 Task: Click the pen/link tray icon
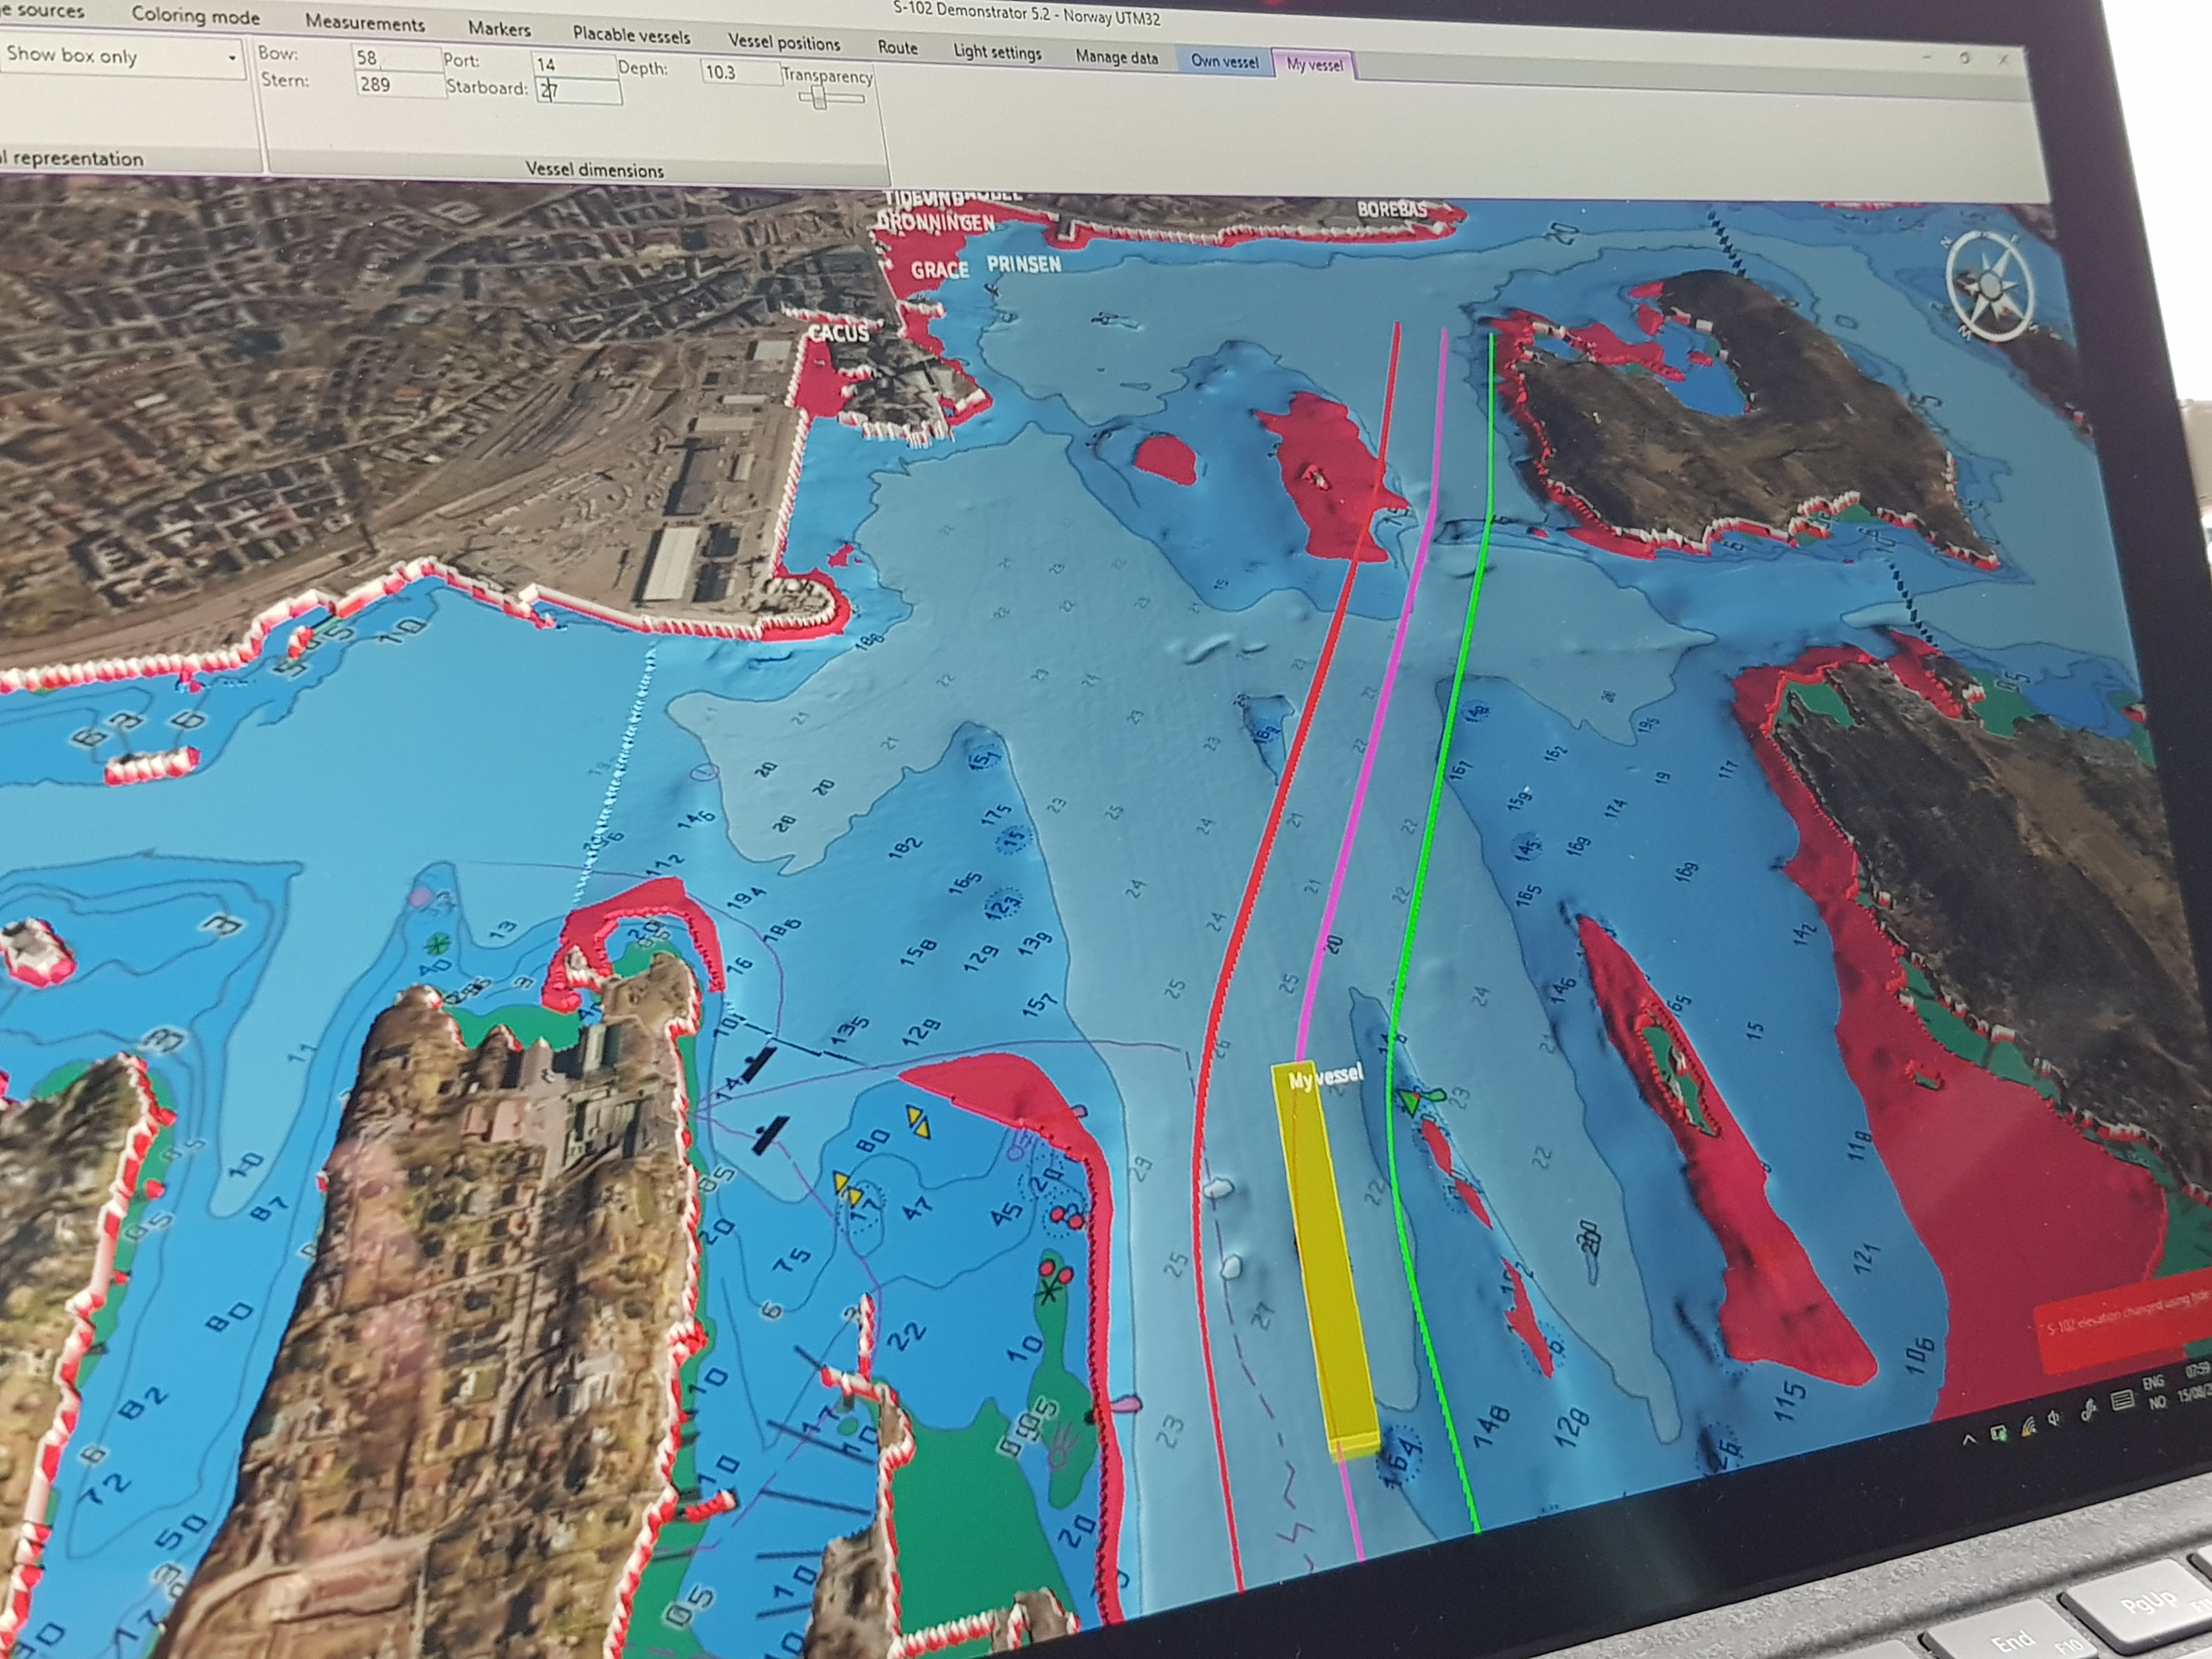tap(2088, 1410)
